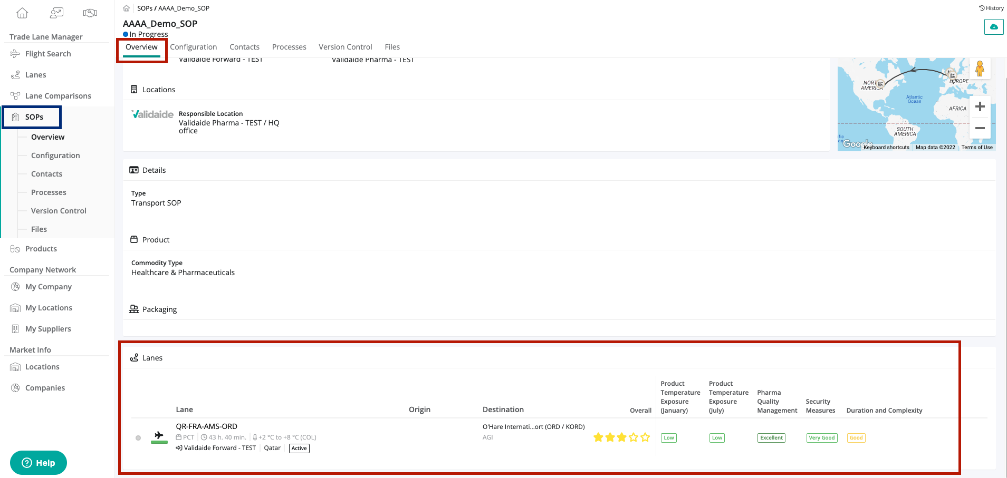Select Overview in SOPs submenu
1007x478 pixels.
click(47, 137)
